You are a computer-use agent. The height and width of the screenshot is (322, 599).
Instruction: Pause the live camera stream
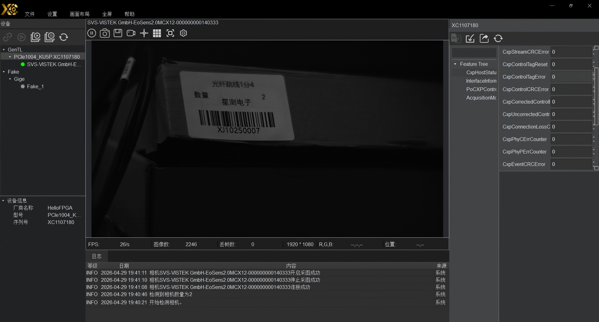click(x=92, y=33)
